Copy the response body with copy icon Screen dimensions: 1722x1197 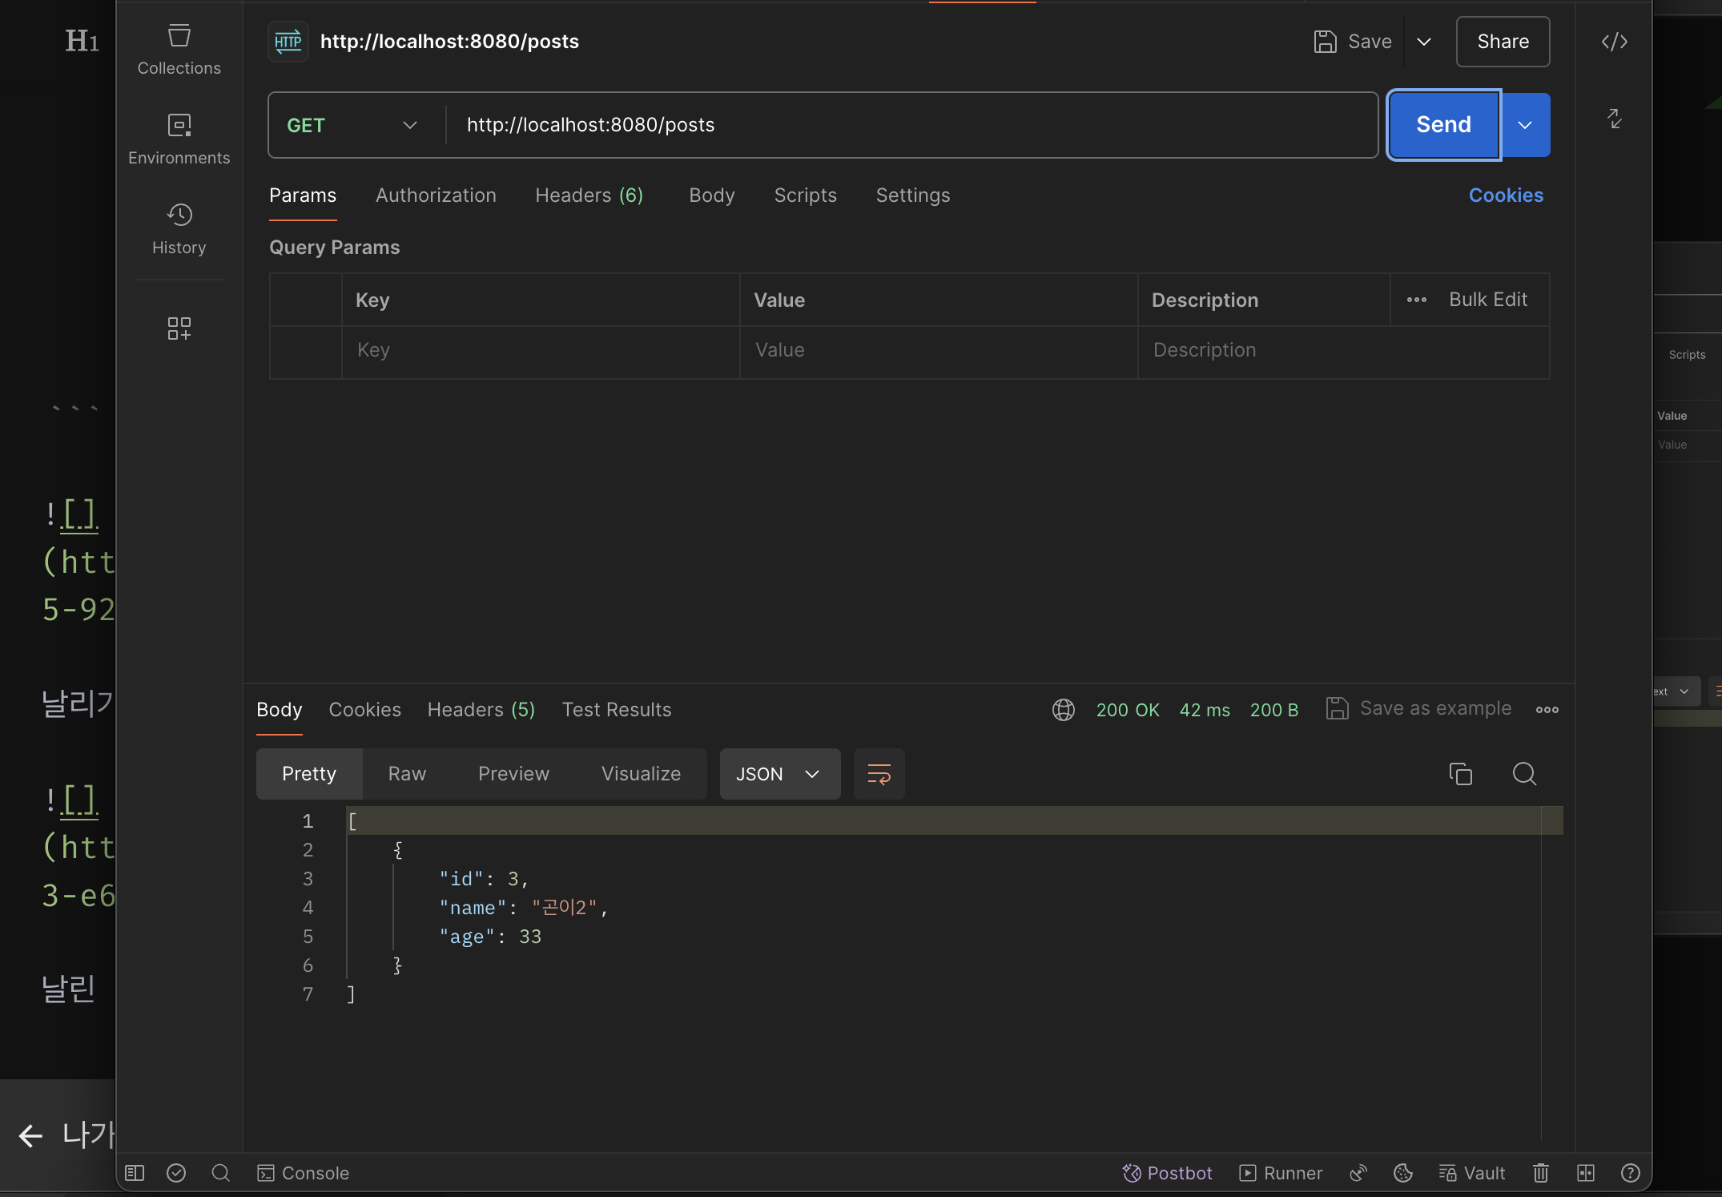tap(1460, 774)
